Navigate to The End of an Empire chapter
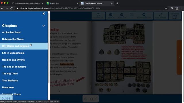This screenshot has width=184, height=103. point(14,67)
